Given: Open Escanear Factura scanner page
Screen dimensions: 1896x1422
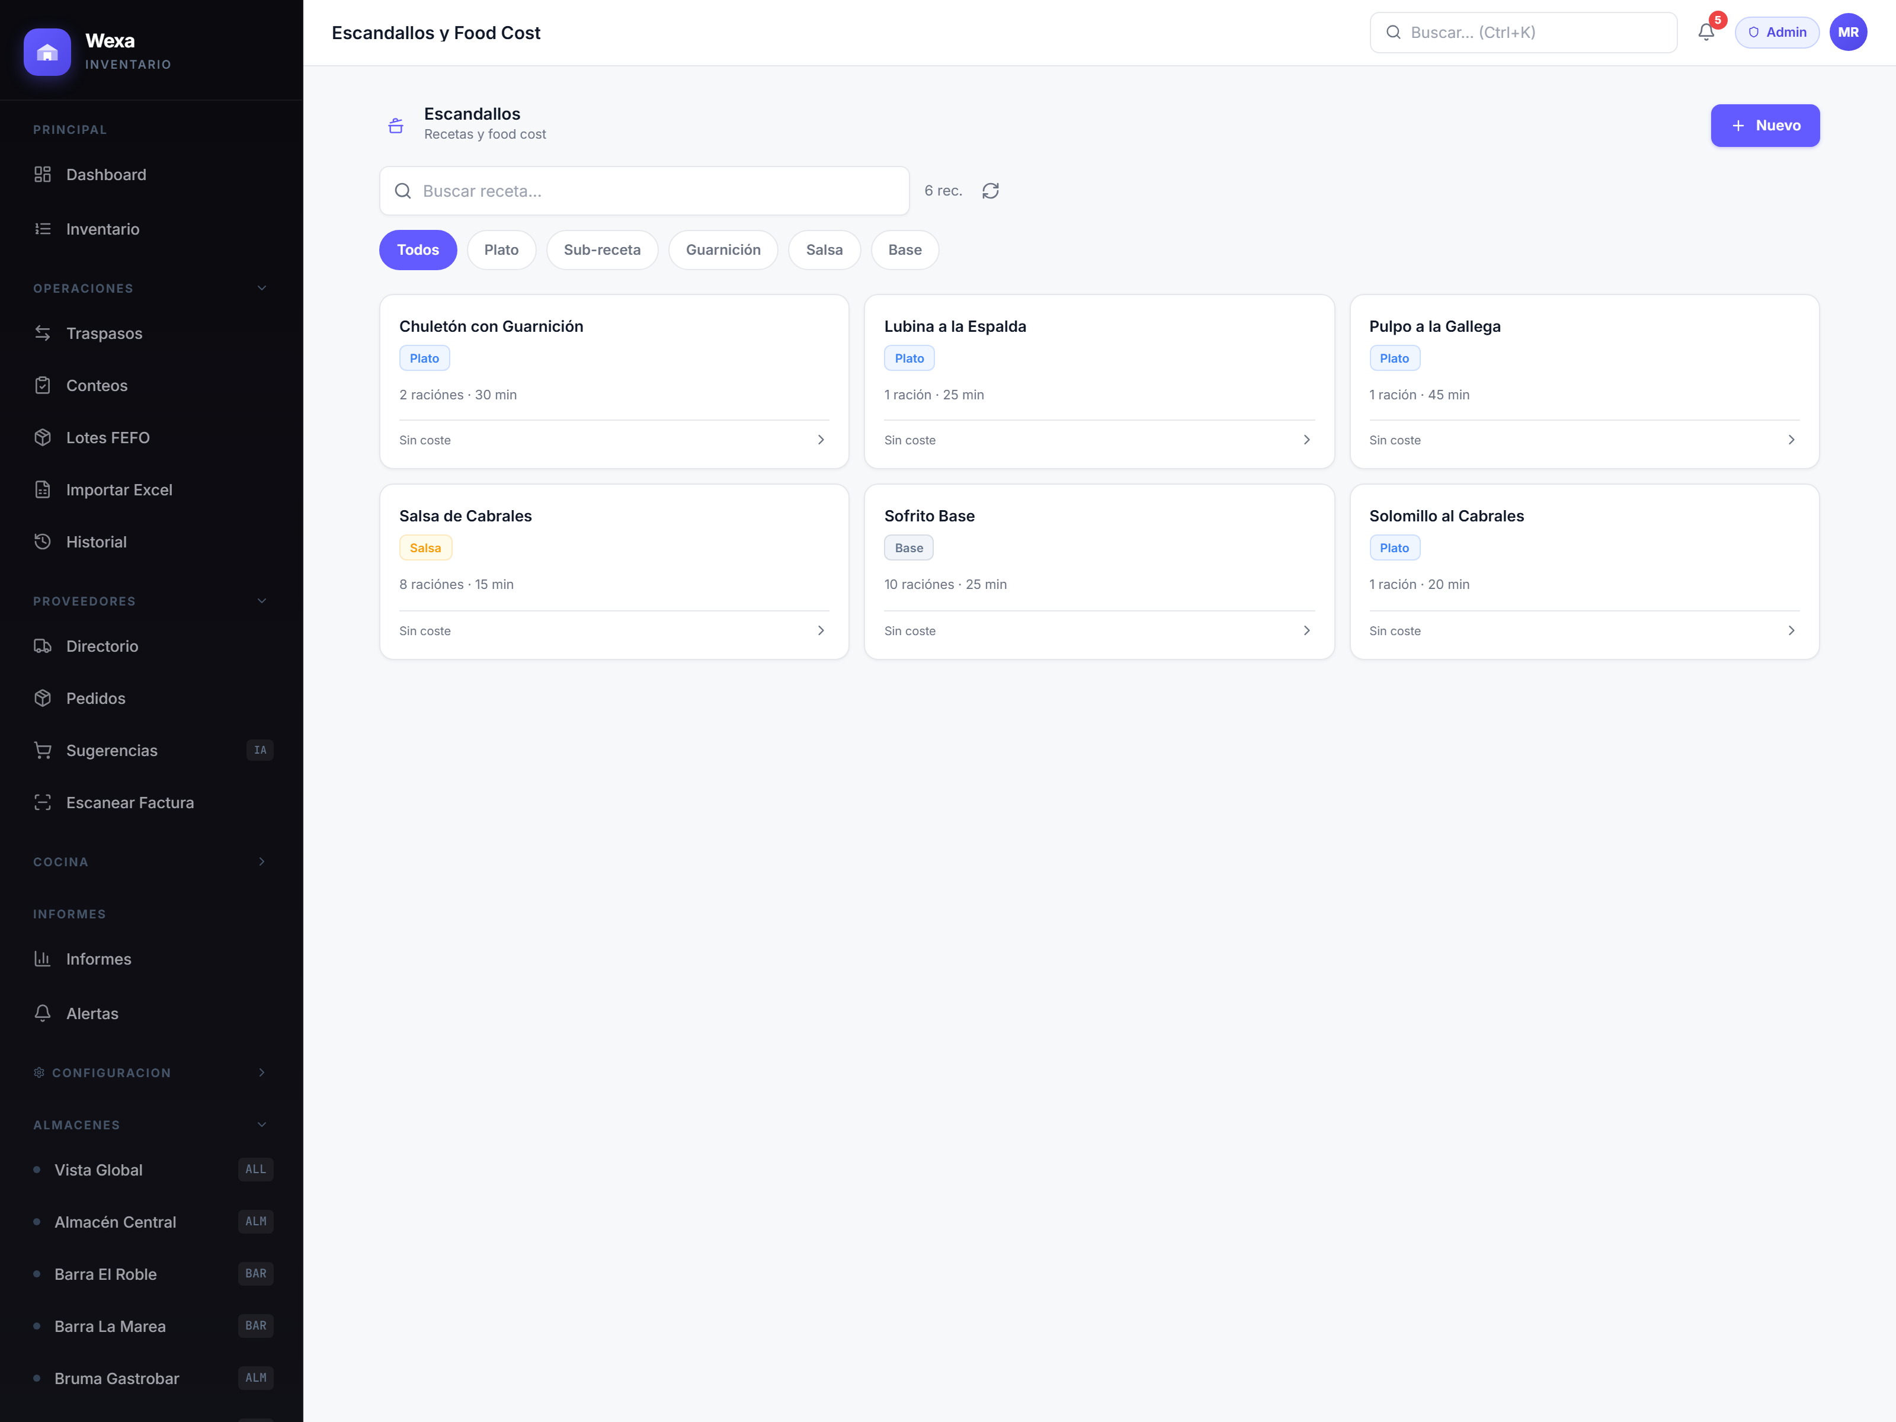Looking at the screenshot, I should click(152, 802).
